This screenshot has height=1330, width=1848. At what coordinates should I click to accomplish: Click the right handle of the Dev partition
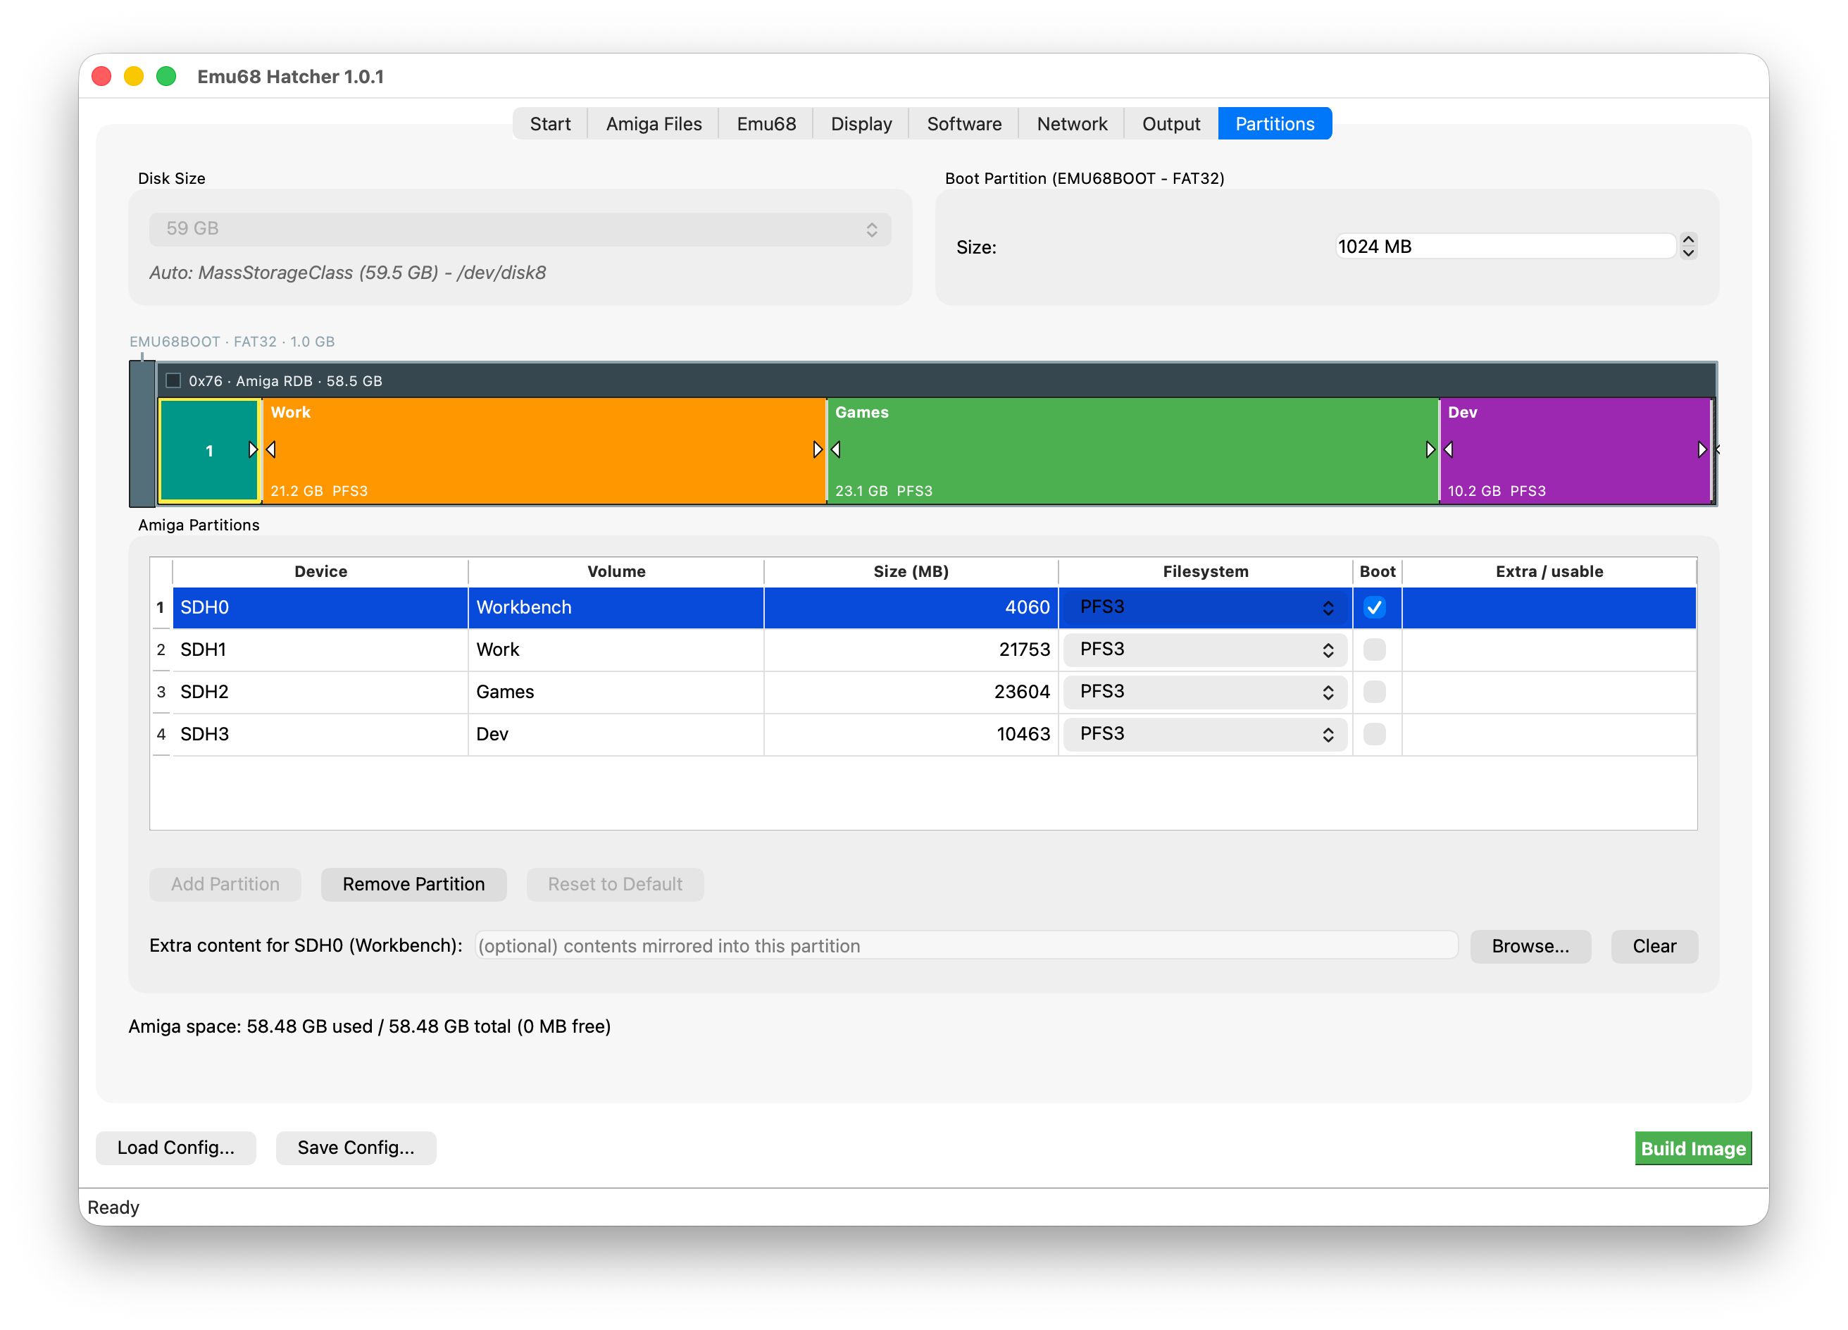pos(1702,450)
